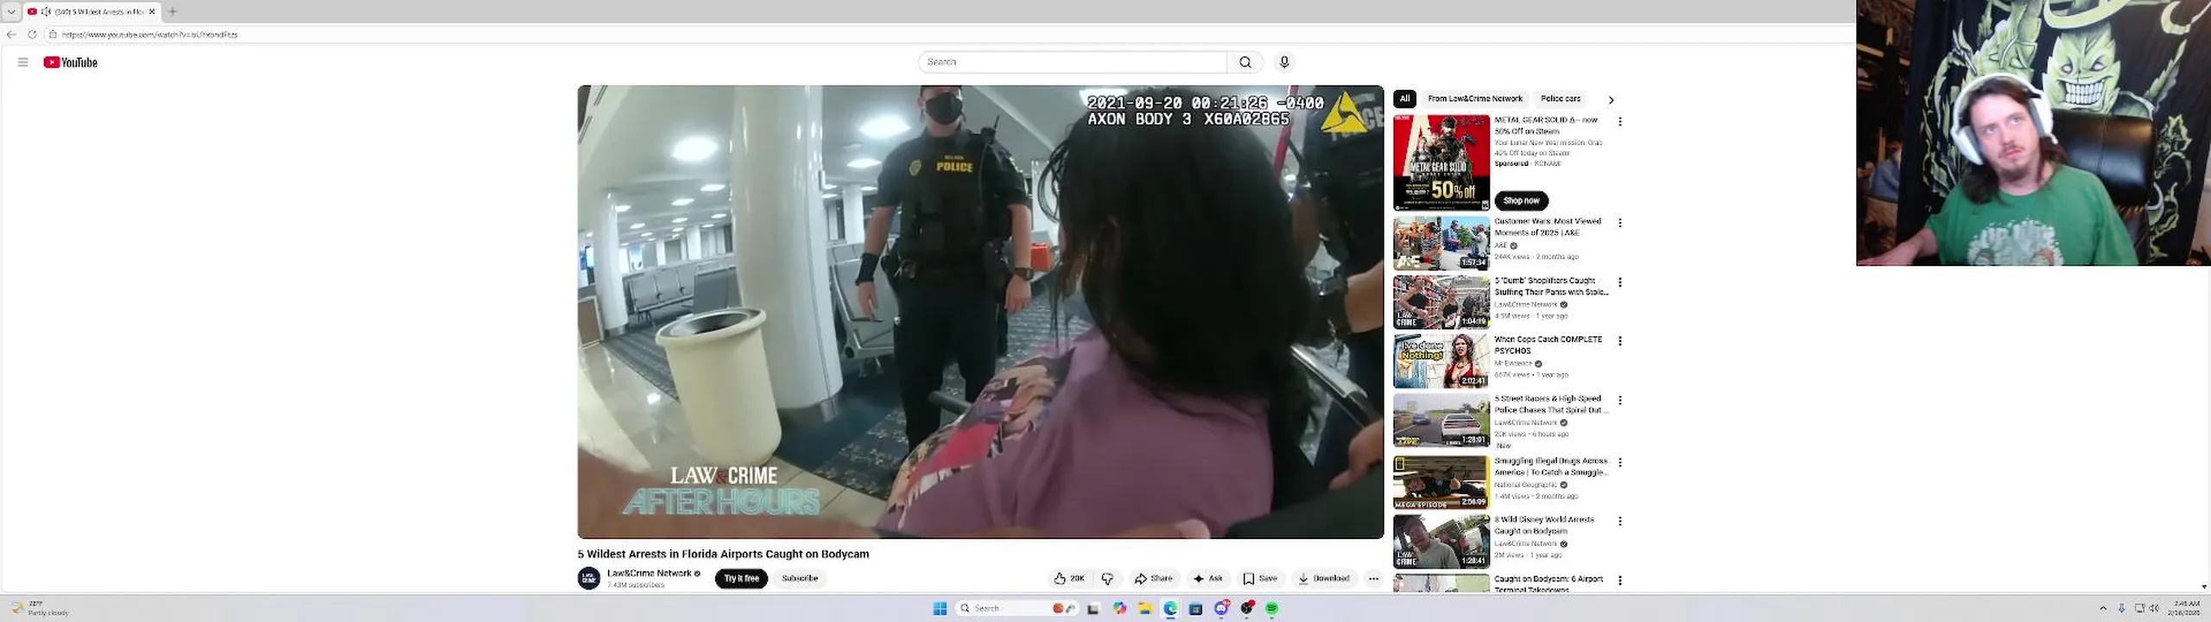Open OBS Studio from the taskbar
The width and height of the screenshot is (2211, 622).
click(x=1246, y=609)
